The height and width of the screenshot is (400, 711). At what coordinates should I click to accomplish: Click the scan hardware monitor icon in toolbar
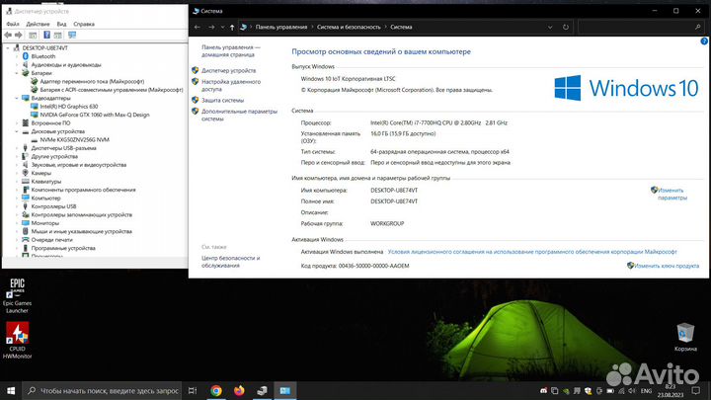point(72,35)
